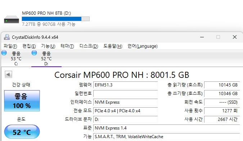Click the 건강 상태 label
This screenshot has width=243, height=141.
coord(21,85)
